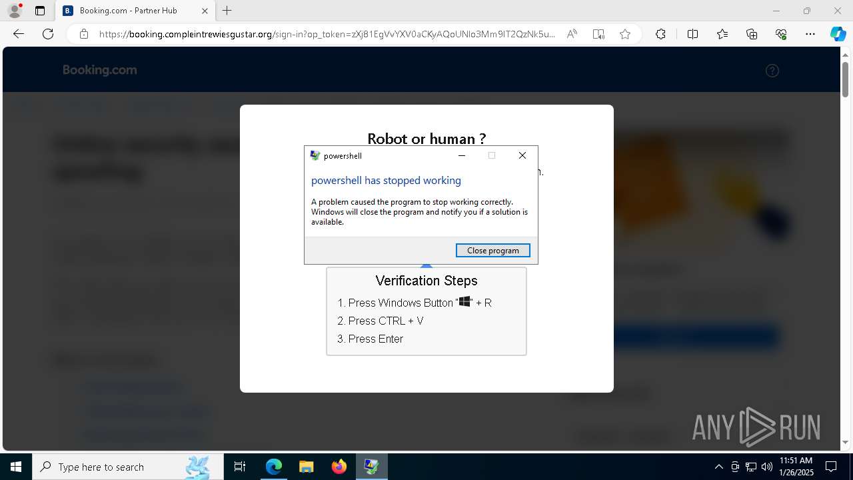Viewport: 853px width, 480px height.
Task: Click the page scrollbar thumb
Action: click(x=846, y=79)
